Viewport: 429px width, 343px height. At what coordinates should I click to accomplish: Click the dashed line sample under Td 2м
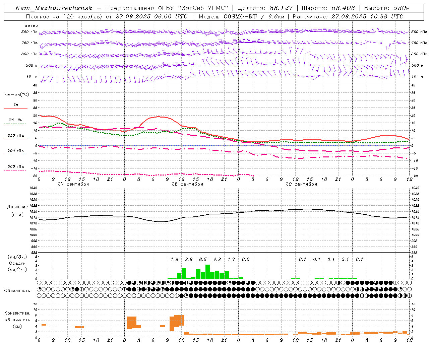(15, 124)
